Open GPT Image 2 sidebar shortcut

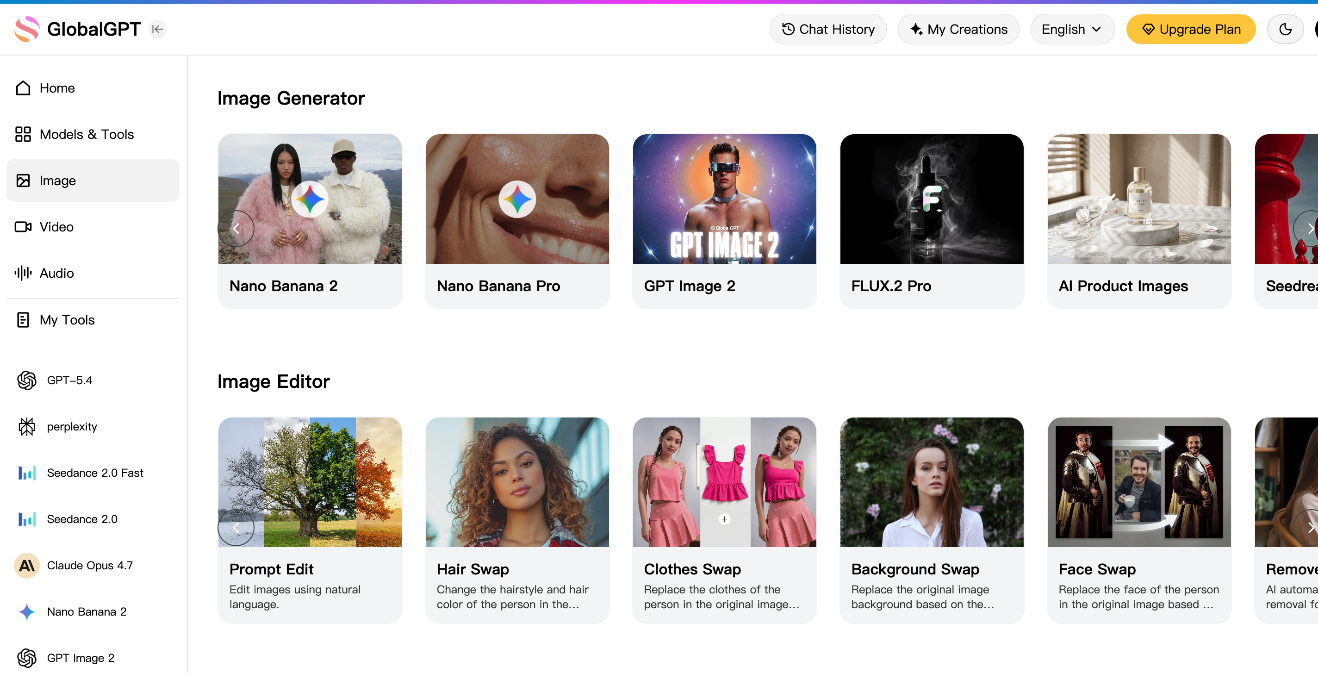(x=81, y=657)
